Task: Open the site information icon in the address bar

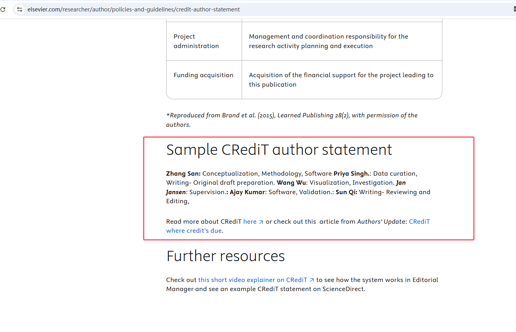Action: pyautogui.click(x=19, y=9)
